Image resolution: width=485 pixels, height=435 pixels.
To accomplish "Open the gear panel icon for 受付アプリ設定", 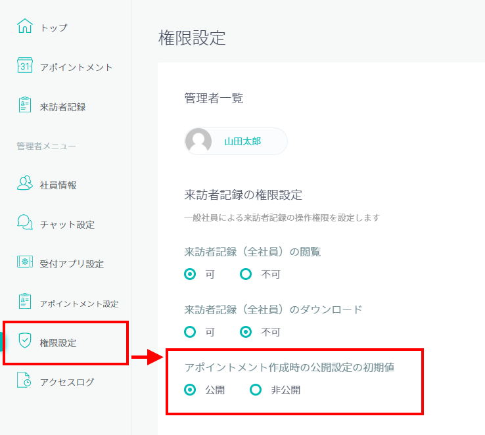I will [x=25, y=262].
